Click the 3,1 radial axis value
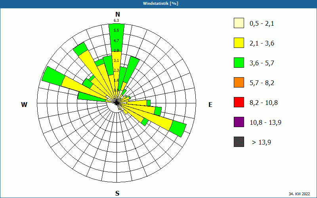The width and height of the screenshot is (317, 198). (x=116, y=61)
